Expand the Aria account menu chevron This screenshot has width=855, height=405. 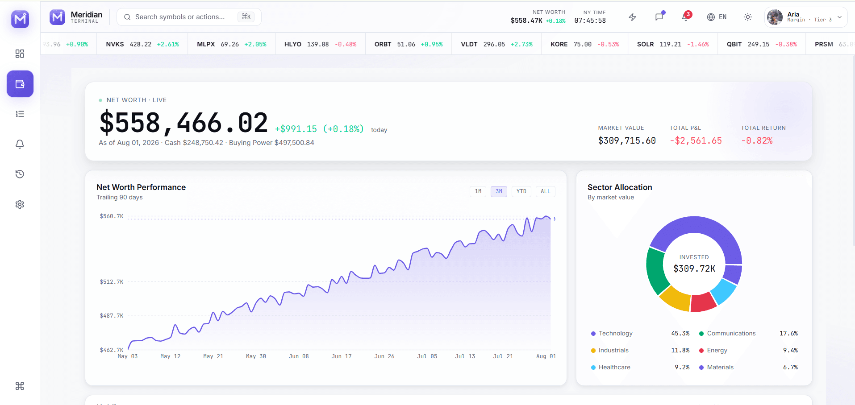click(x=840, y=17)
